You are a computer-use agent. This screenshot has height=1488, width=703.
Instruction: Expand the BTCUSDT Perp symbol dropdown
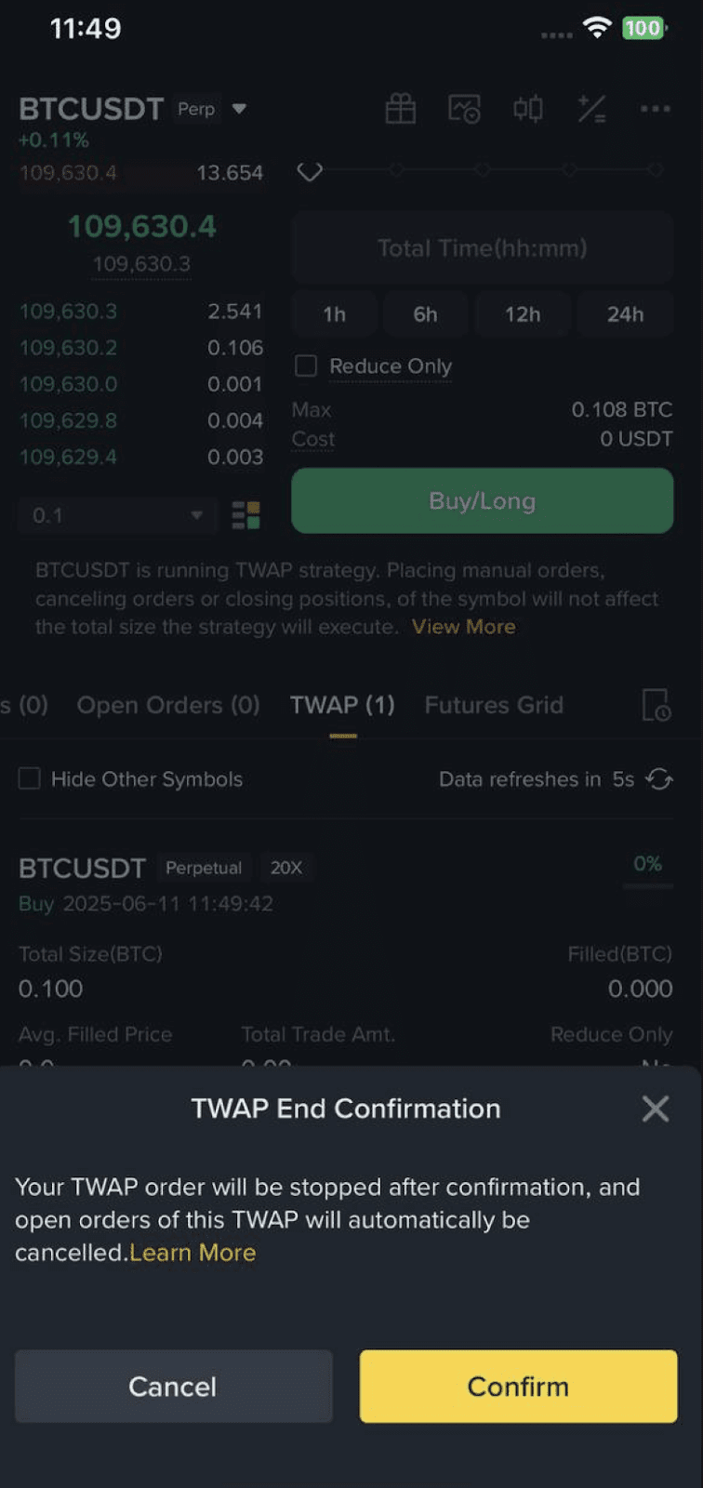click(x=239, y=109)
